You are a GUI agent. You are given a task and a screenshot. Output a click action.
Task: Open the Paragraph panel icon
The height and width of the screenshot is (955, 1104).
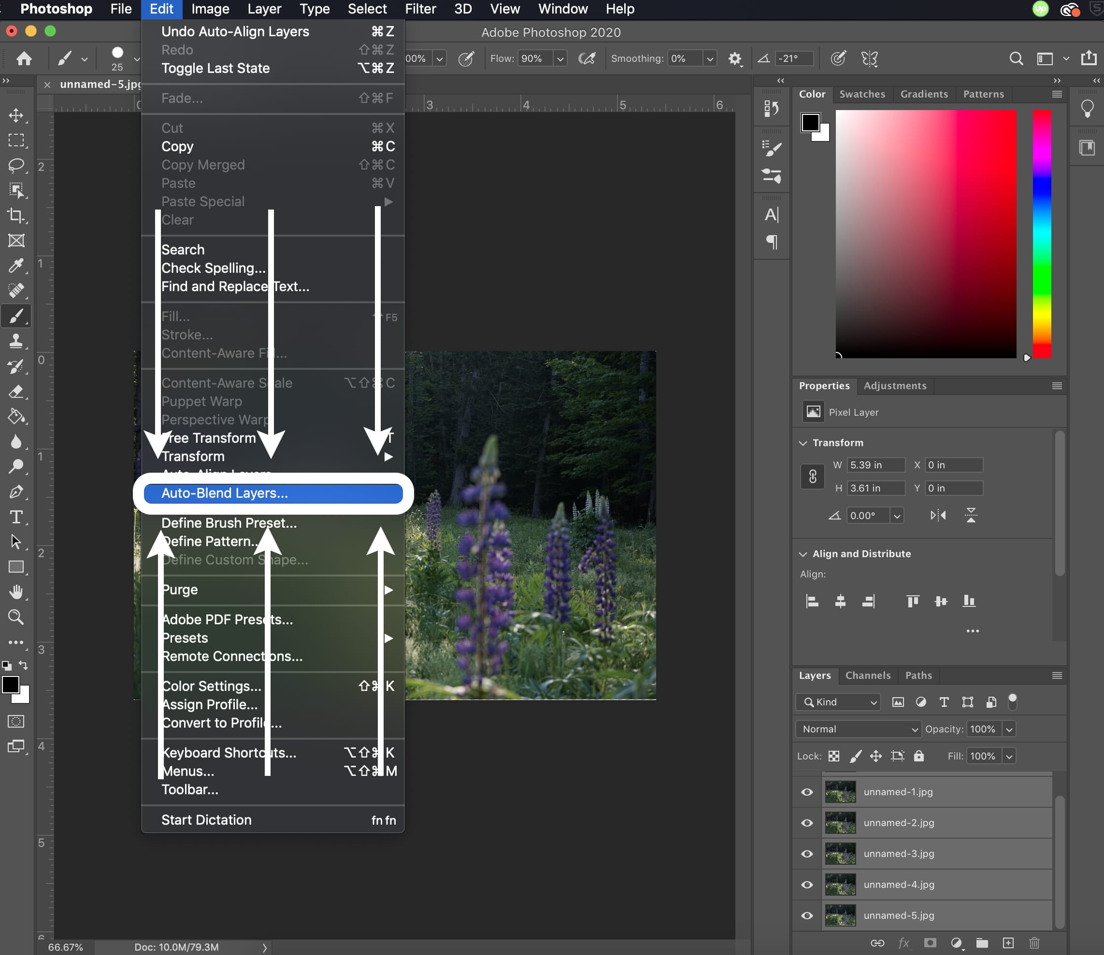[x=772, y=242]
